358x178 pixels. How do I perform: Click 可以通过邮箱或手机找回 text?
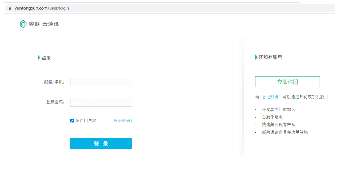pyautogui.click(x=306, y=97)
